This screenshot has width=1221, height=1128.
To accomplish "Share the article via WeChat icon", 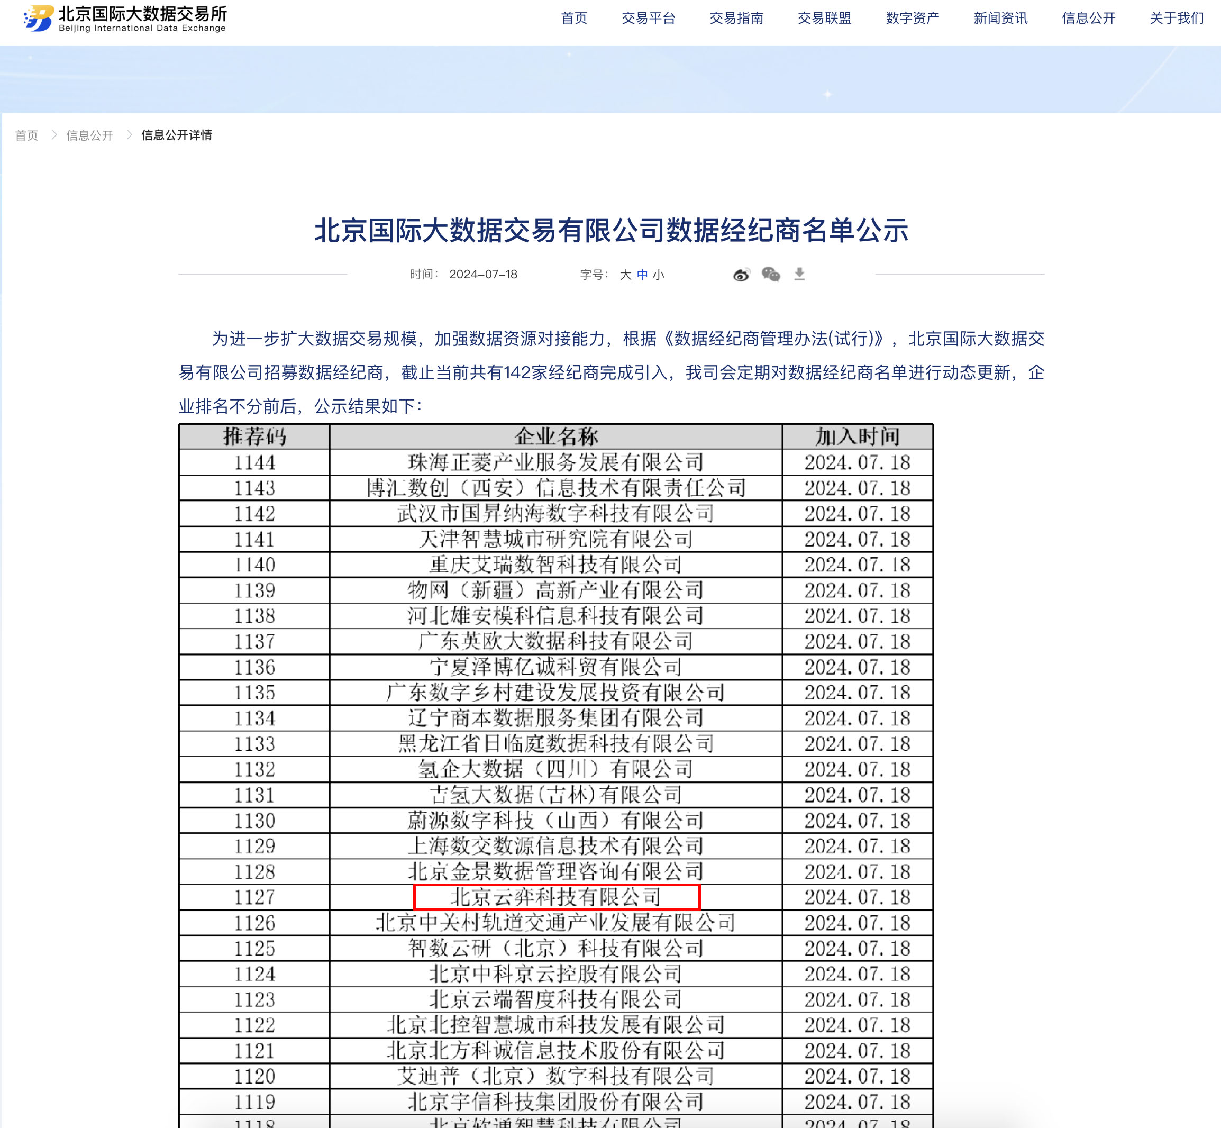I will pos(771,275).
